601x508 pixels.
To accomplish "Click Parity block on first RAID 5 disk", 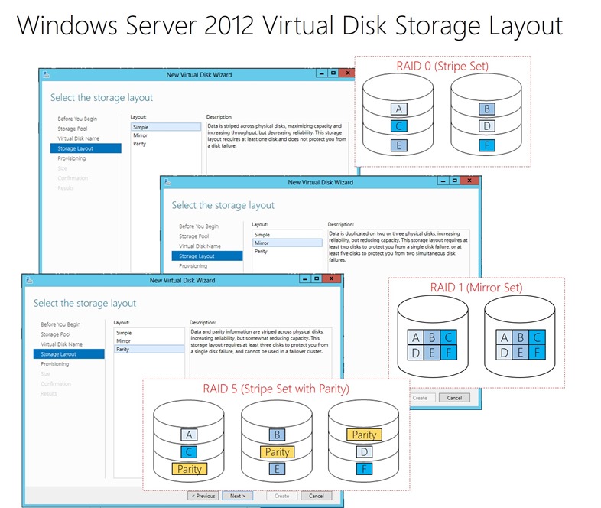I will pyautogui.click(x=190, y=469).
